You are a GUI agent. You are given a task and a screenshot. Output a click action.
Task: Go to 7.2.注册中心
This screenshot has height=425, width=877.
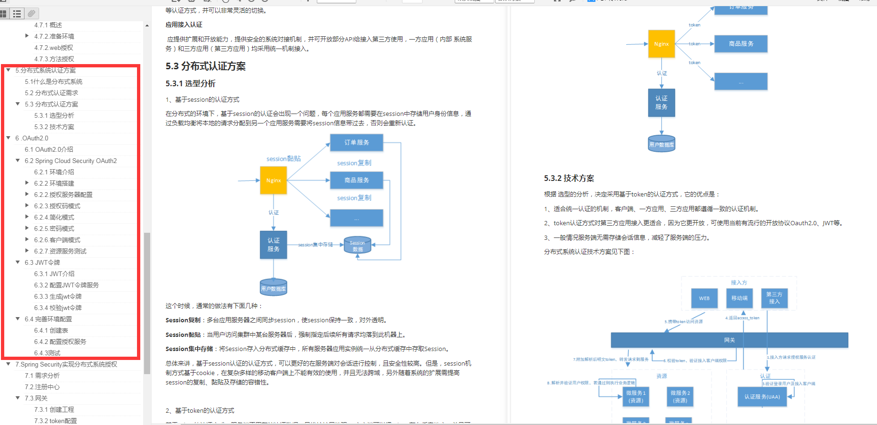click(x=42, y=387)
